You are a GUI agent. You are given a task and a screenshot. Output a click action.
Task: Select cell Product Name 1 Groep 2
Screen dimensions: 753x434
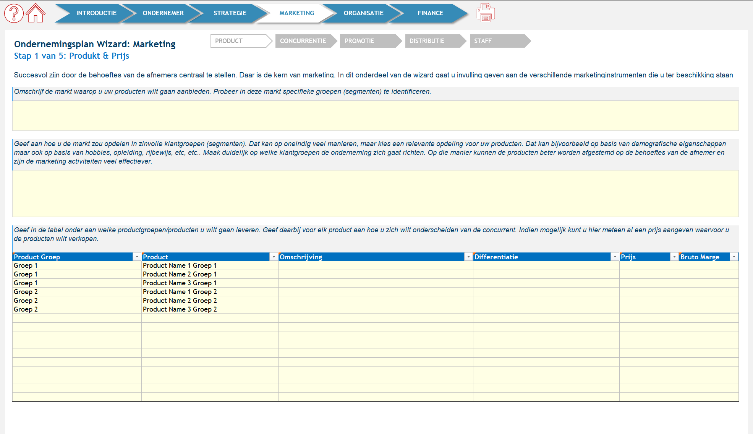210,292
